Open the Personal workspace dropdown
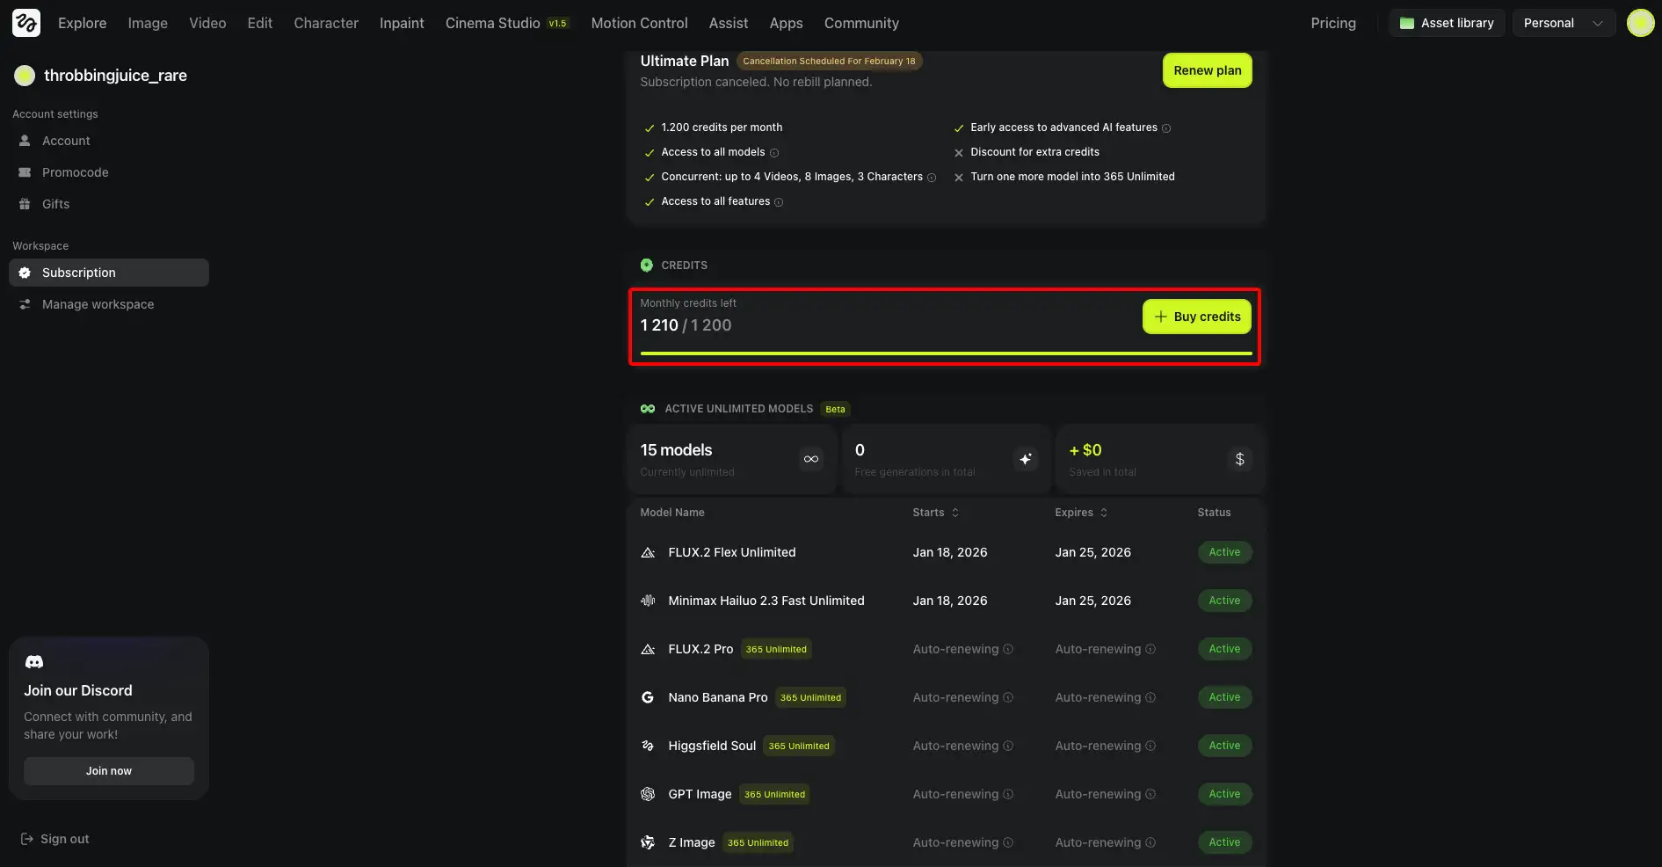The height and width of the screenshot is (867, 1662). pos(1563,23)
